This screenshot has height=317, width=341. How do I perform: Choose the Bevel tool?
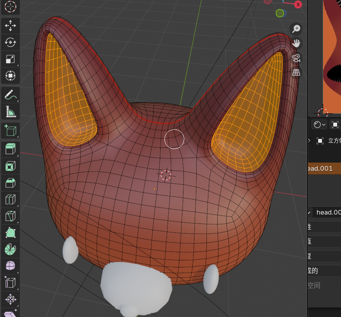[10, 183]
